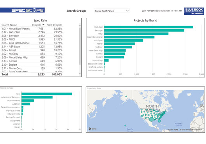Image resolution: width=206 pixels, height=144 pixels.
Task: Click the MBCI bar in Projects by Brand
Action: coord(136,34)
